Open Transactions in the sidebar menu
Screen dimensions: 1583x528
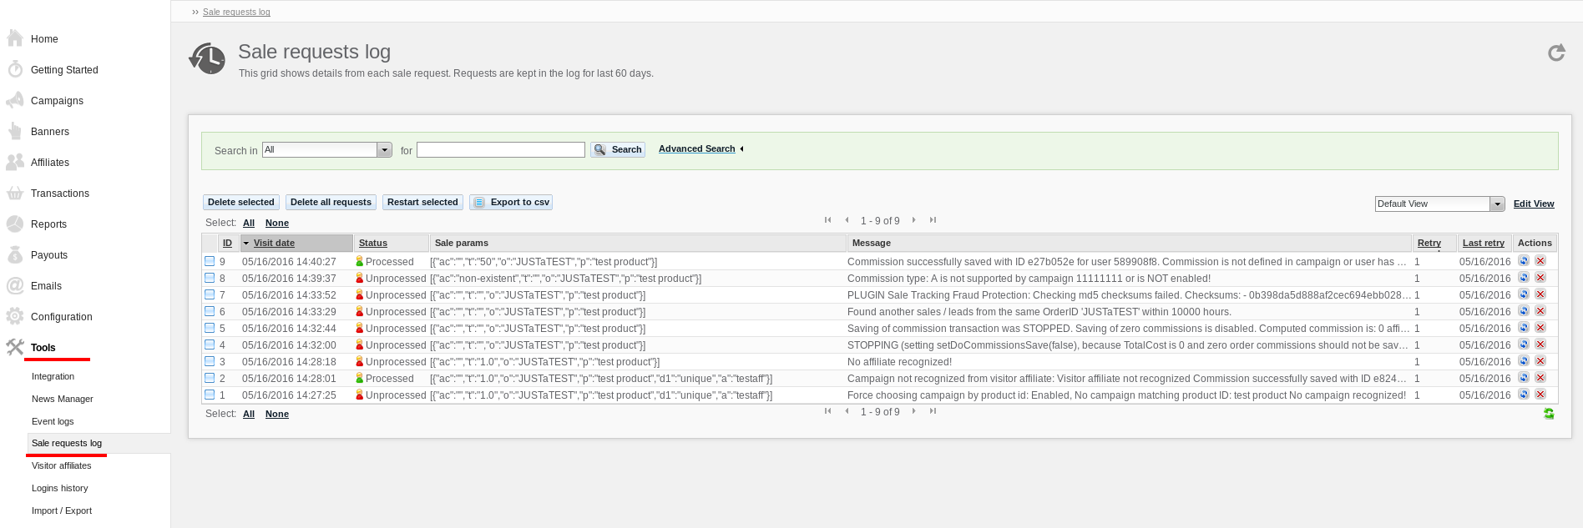point(59,194)
